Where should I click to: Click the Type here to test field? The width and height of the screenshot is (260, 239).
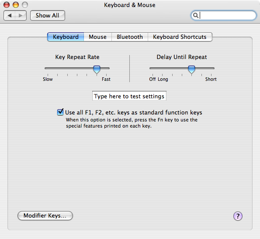click(129, 96)
